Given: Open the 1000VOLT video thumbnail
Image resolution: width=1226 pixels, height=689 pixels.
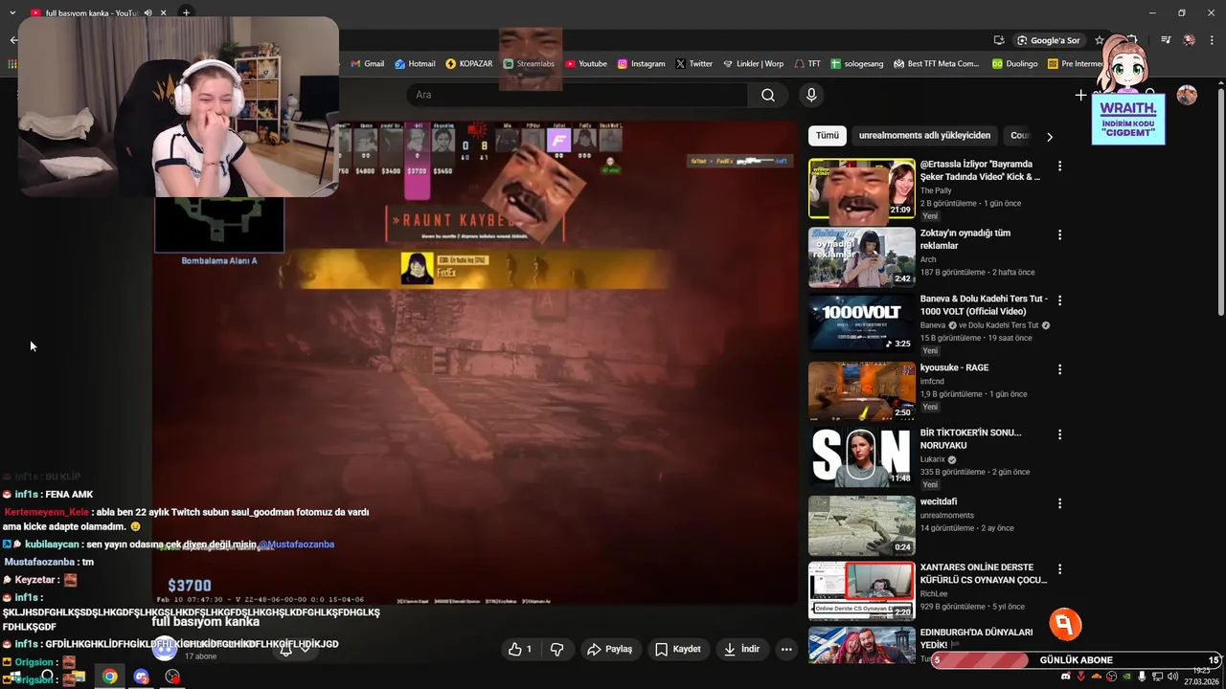Looking at the screenshot, I should [x=862, y=323].
